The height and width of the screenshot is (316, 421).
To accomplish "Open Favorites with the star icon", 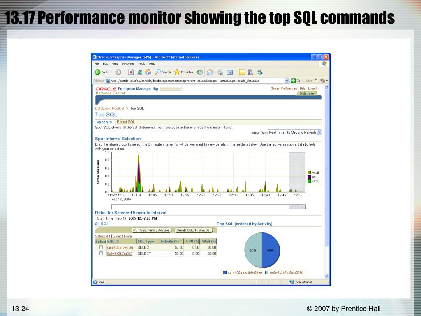I will [x=177, y=72].
